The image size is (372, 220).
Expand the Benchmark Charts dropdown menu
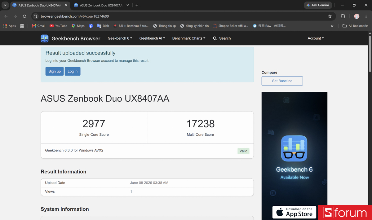(x=189, y=38)
